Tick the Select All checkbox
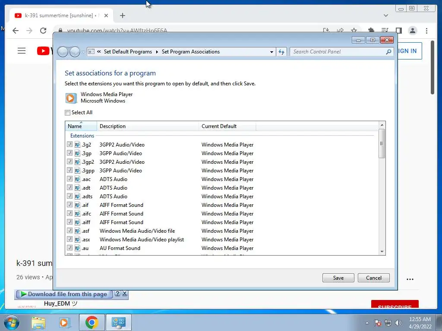The image size is (442, 331). point(68,112)
